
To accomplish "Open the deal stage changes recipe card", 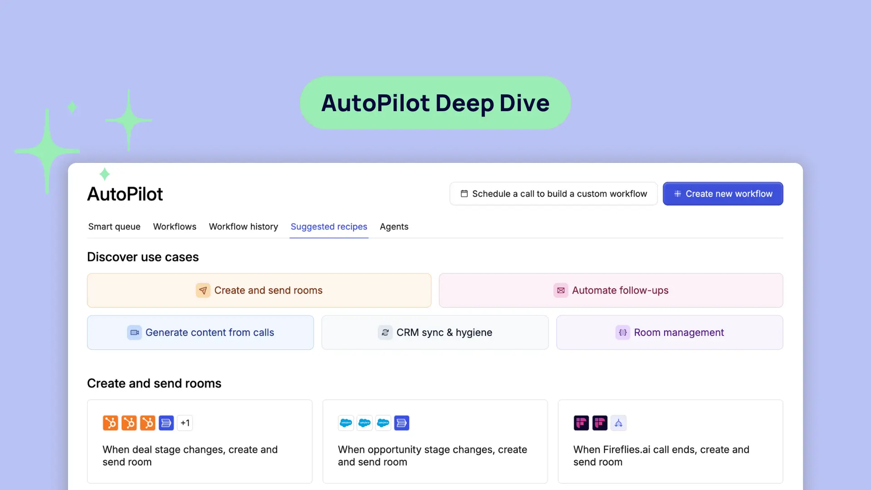I will [200, 456].
